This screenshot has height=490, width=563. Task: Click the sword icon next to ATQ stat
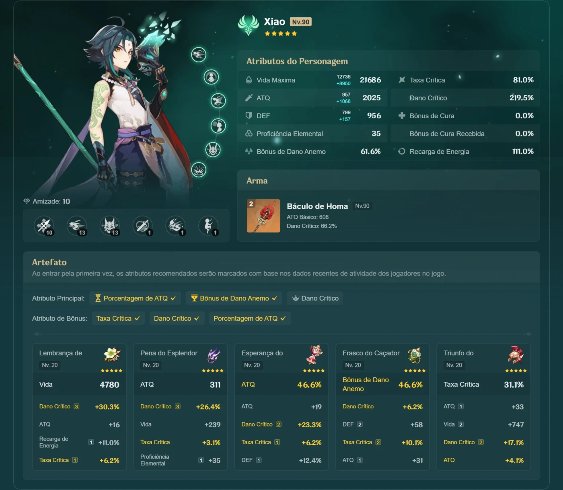[249, 98]
